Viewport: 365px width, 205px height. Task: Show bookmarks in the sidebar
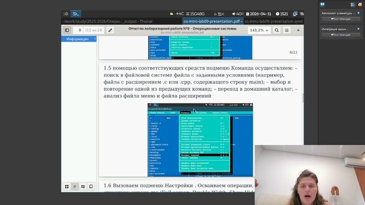pyautogui.click(x=91, y=186)
